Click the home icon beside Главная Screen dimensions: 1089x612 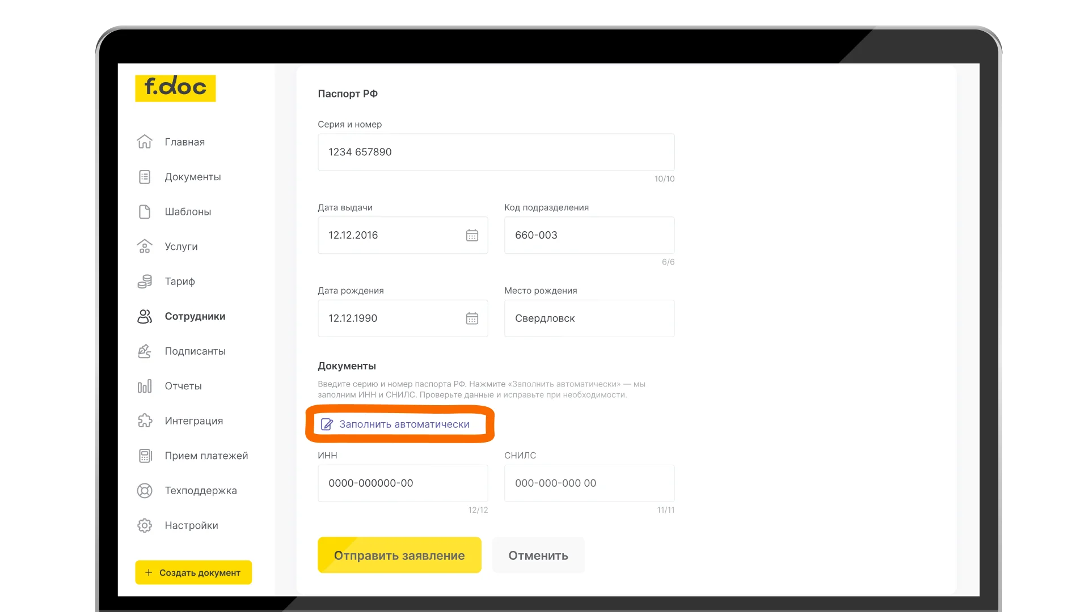(x=145, y=142)
